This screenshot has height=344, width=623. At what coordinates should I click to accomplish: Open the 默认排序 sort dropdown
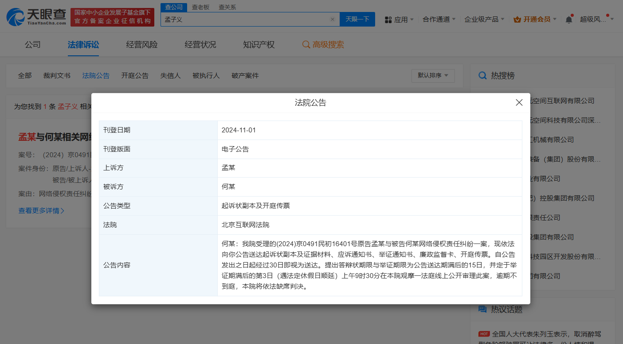coord(433,76)
